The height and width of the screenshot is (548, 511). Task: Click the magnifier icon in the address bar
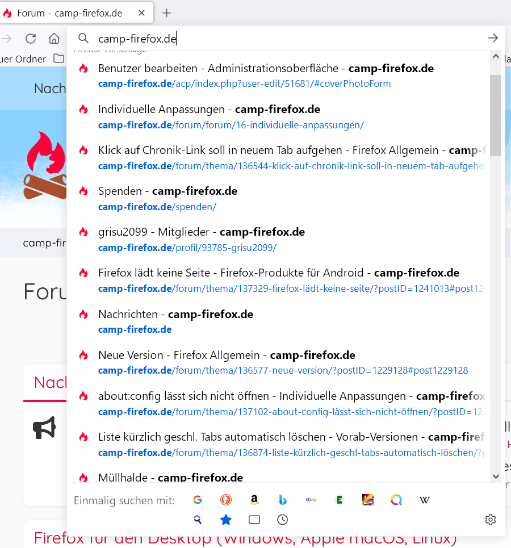[x=83, y=38]
